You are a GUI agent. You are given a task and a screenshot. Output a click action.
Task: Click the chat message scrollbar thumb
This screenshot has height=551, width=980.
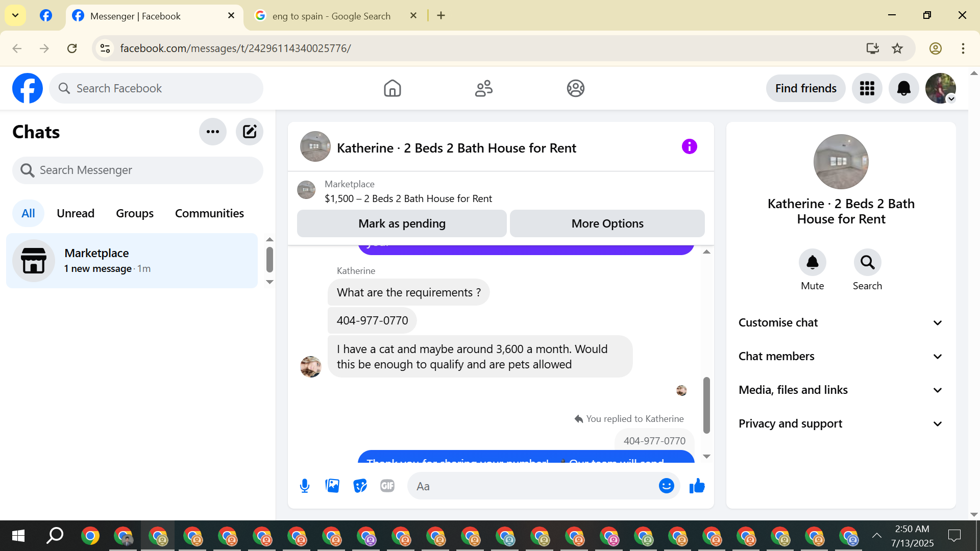[706, 405]
